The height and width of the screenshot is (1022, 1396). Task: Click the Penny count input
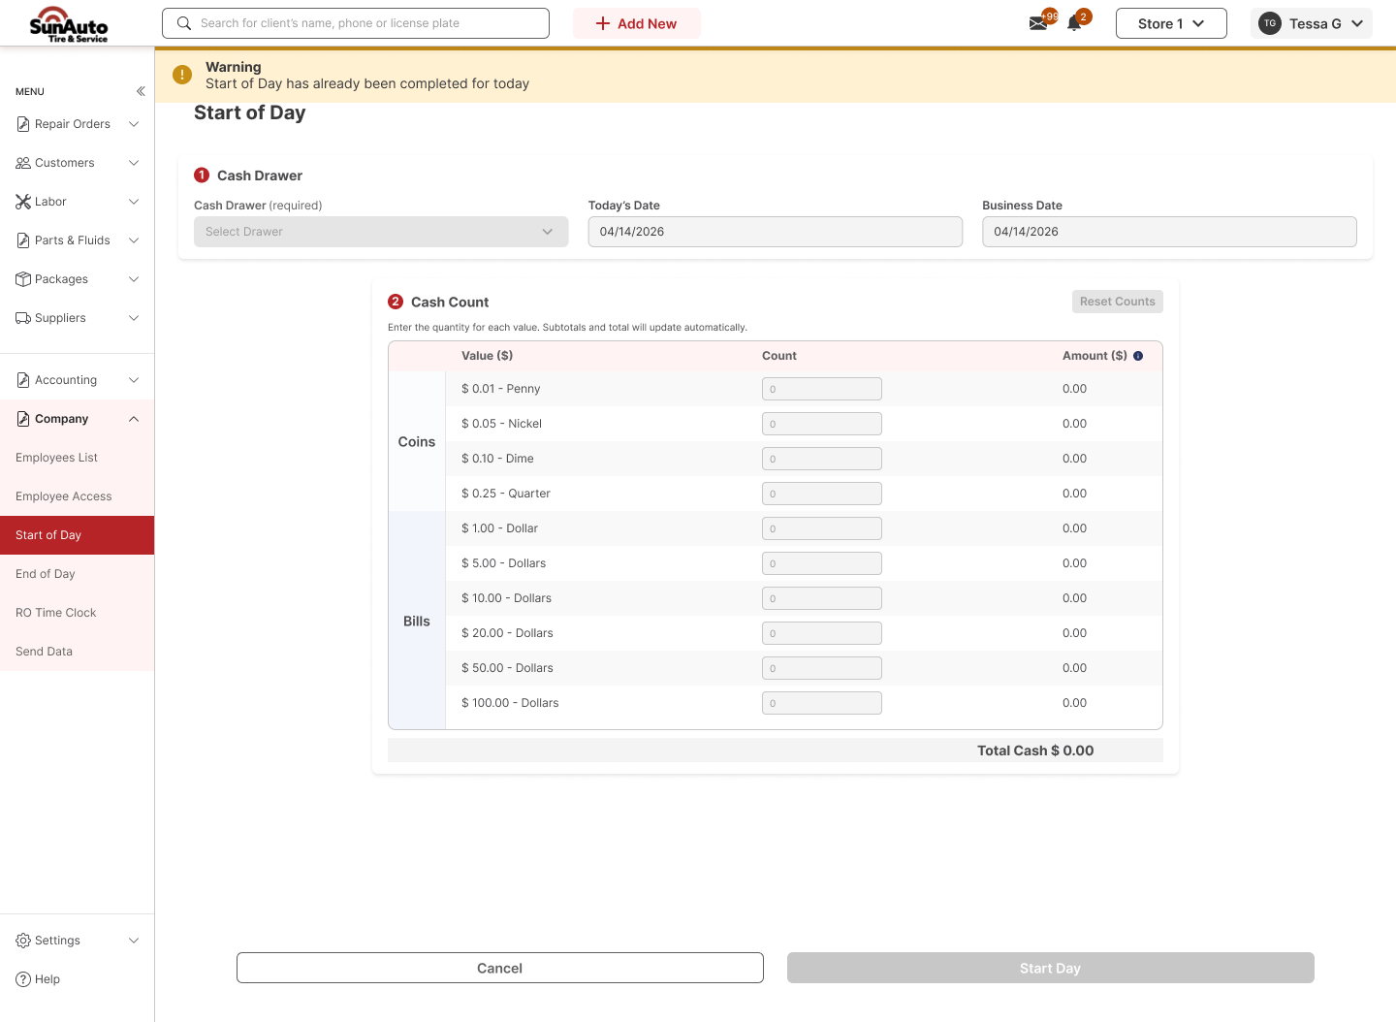[x=822, y=389]
